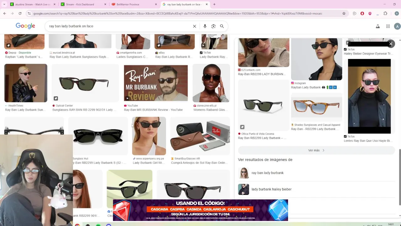View site information icon in address bar

29,13
